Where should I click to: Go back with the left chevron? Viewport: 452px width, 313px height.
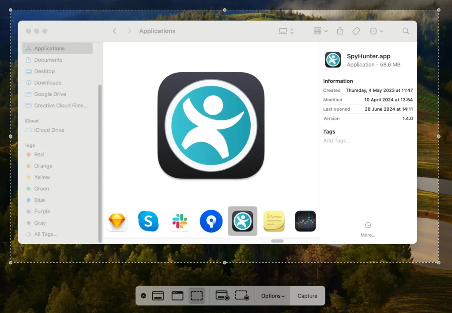pos(115,31)
